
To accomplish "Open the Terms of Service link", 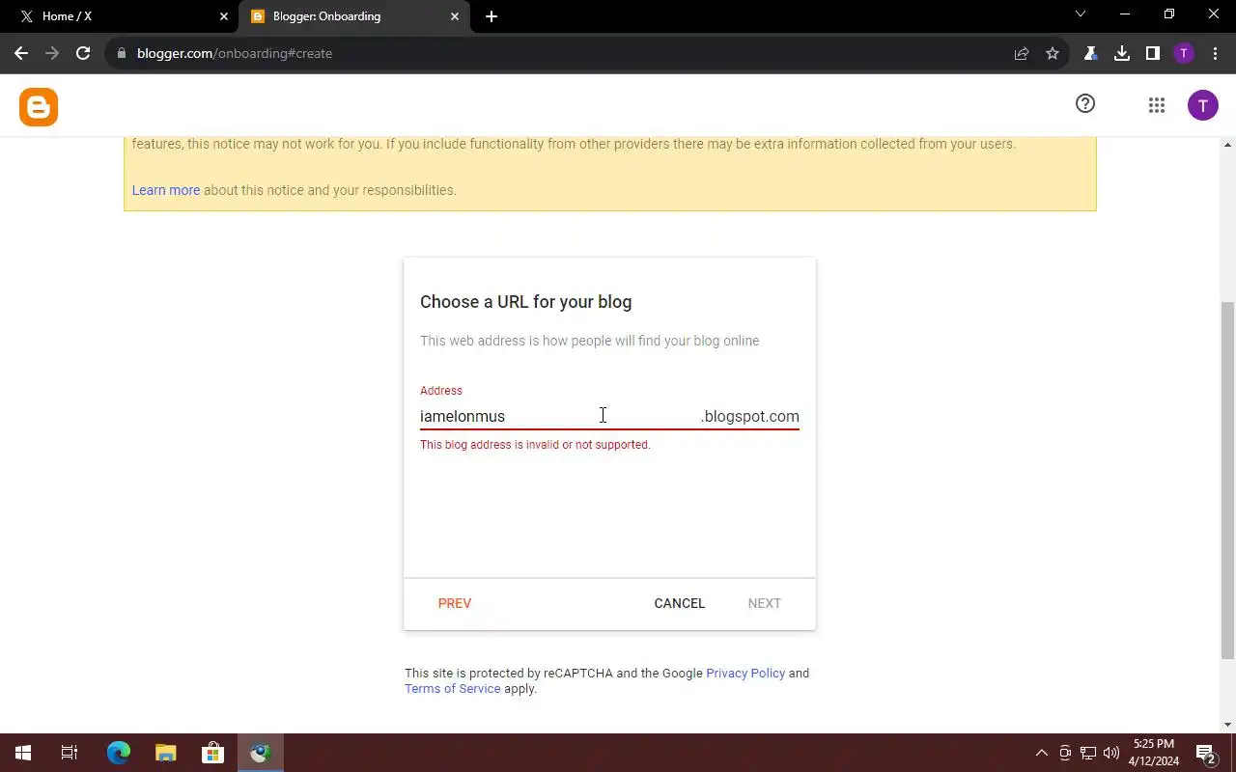I will pos(453,688).
